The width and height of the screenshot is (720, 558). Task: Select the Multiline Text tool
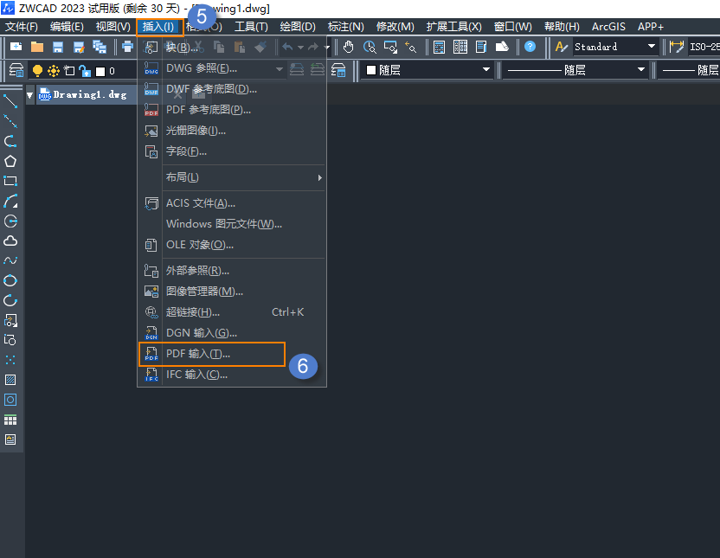[x=10, y=439]
